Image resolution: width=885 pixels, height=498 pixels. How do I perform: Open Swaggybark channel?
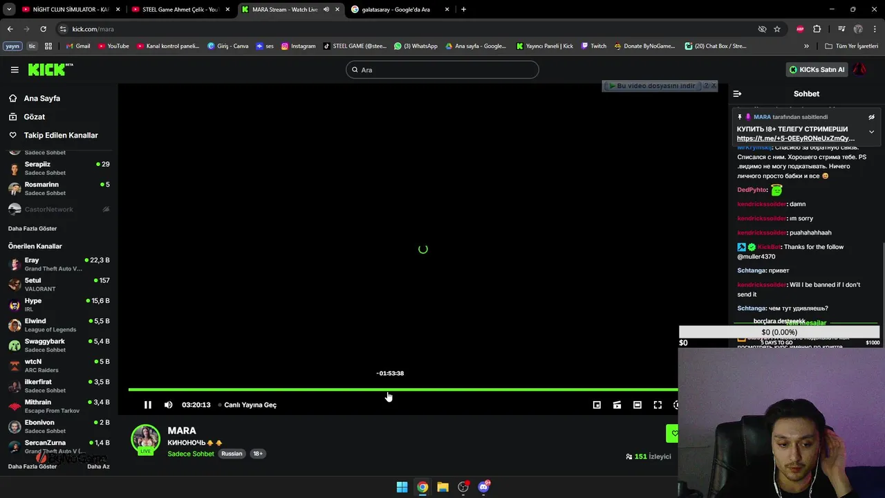59,345
